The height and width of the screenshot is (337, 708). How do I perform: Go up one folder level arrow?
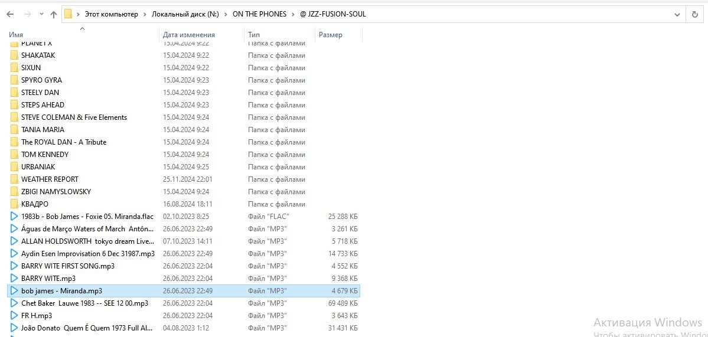[x=54, y=14]
